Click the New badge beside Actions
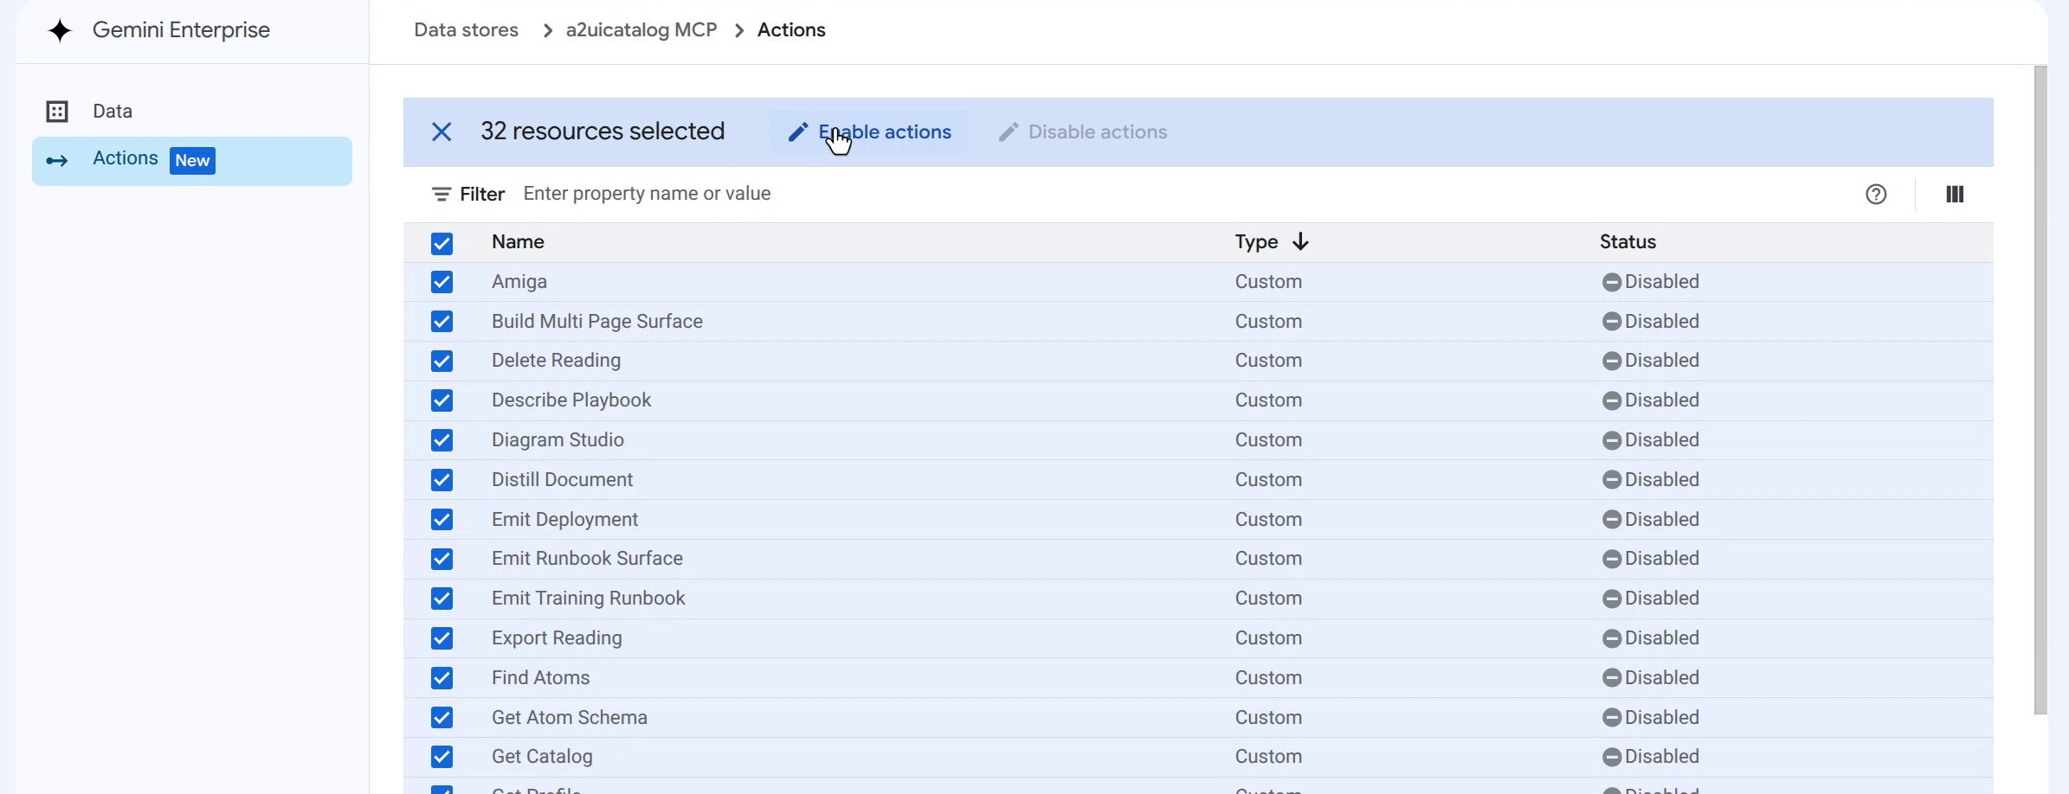The width and height of the screenshot is (2069, 794). coord(192,161)
